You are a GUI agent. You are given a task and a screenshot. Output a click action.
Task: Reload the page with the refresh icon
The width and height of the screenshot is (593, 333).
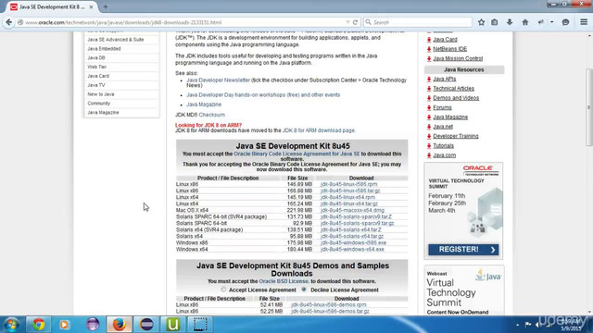tap(355, 22)
